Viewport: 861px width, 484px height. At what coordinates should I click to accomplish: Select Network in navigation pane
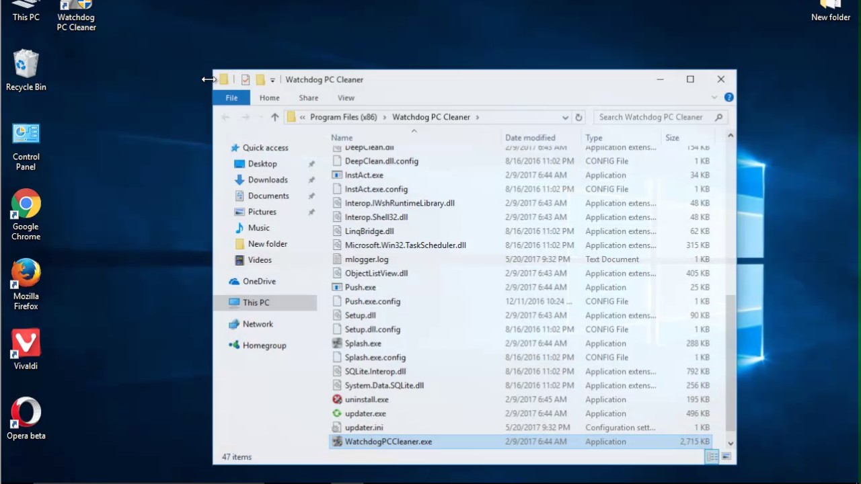point(258,324)
